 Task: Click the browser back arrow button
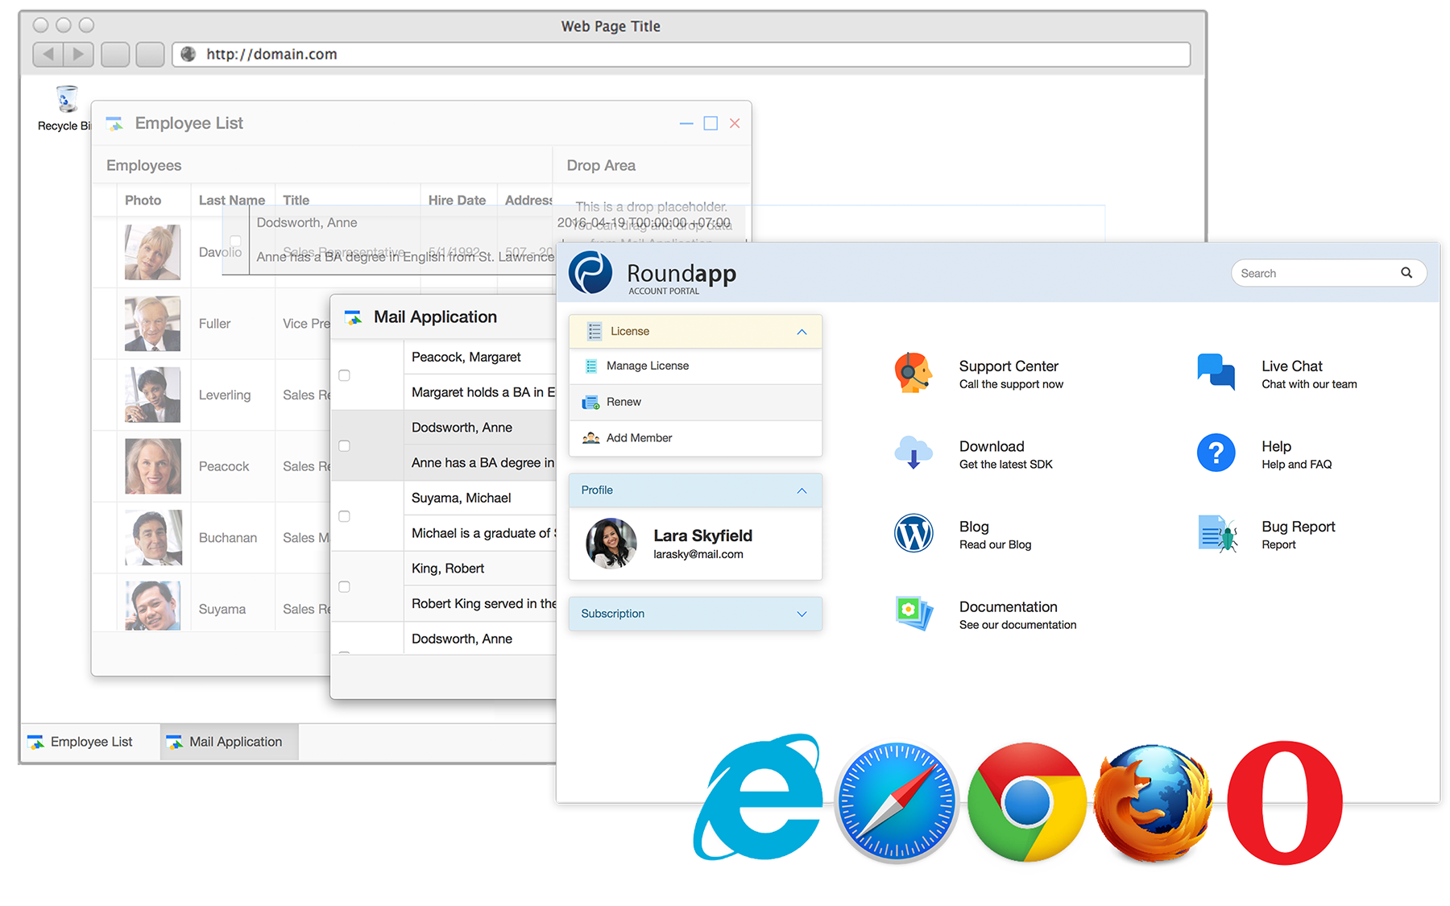click(48, 54)
